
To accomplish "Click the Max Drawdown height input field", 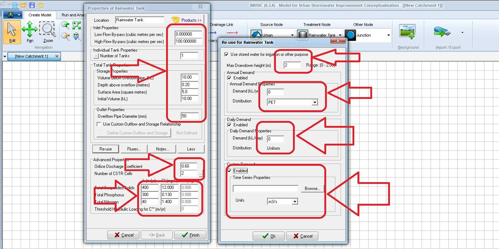I will (292, 65).
